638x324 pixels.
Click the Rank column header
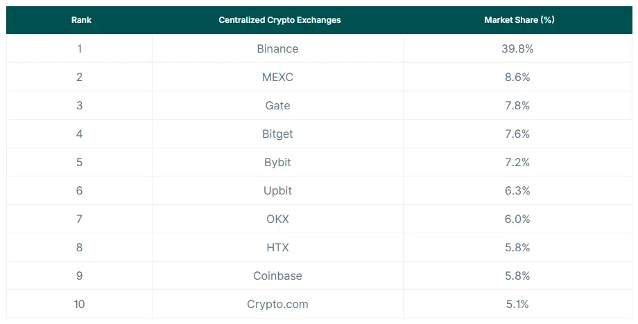(80, 20)
